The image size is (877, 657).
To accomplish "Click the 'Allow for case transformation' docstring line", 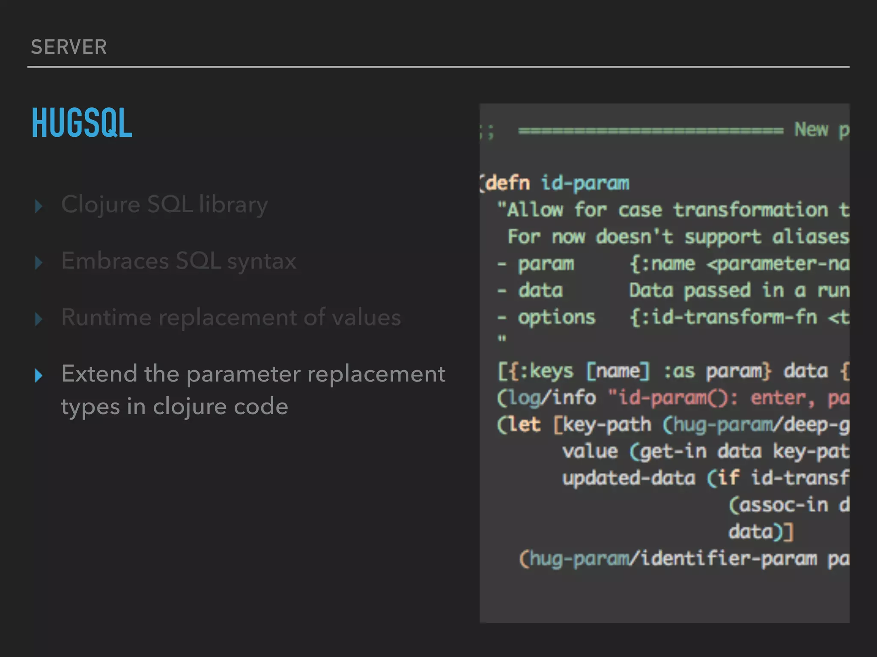I will coord(673,210).
